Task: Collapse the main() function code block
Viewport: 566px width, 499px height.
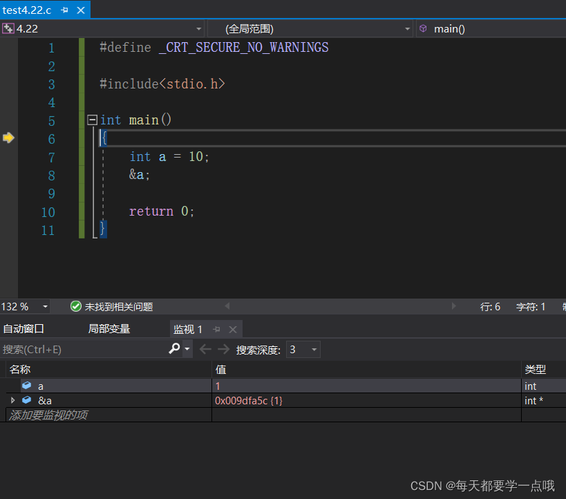Action: 92,120
